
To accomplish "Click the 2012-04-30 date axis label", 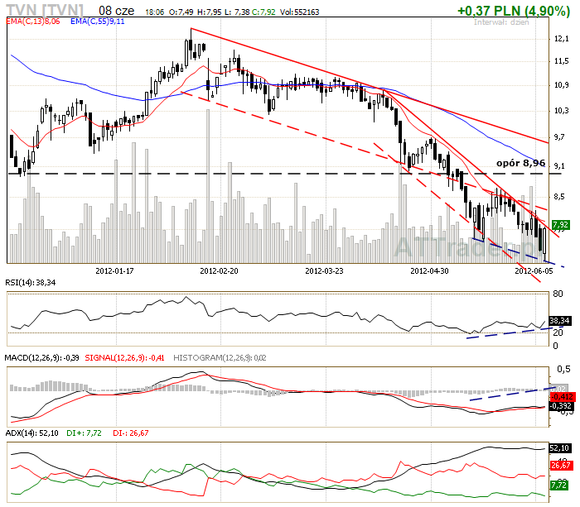I will pos(429,271).
